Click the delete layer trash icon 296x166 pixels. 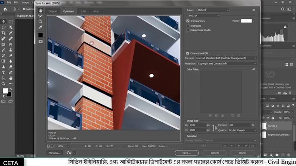(289, 155)
